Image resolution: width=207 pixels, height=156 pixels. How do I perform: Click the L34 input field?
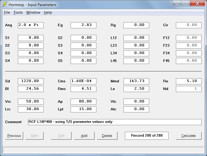coord(136,53)
